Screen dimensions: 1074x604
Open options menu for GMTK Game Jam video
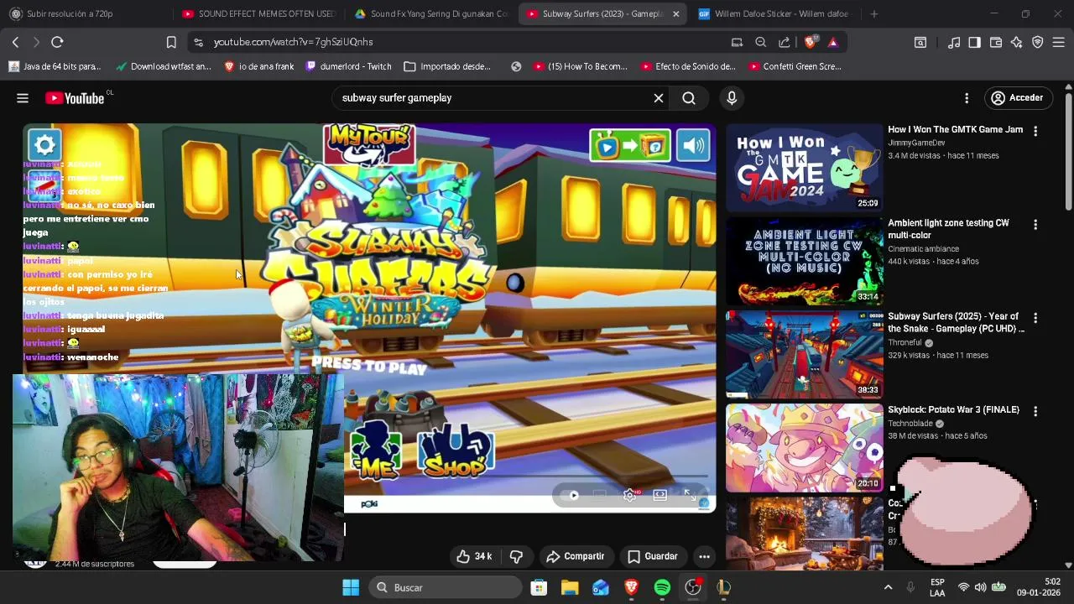click(1035, 131)
